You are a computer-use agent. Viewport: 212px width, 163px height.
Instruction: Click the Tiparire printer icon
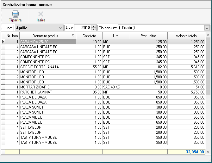coord(15,14)
